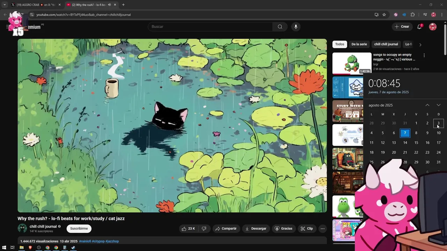
Task: Pause the lo-fi cat video player
Action: click(172, 125)
